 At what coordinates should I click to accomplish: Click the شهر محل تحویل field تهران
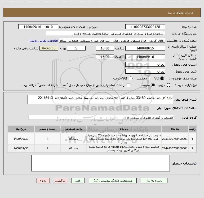(x=145, y=71)
